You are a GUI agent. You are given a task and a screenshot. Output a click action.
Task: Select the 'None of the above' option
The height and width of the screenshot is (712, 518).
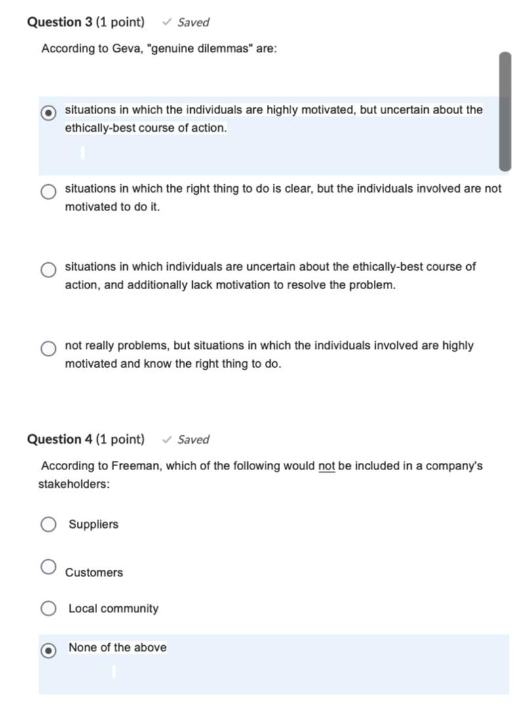coord(48,650)
